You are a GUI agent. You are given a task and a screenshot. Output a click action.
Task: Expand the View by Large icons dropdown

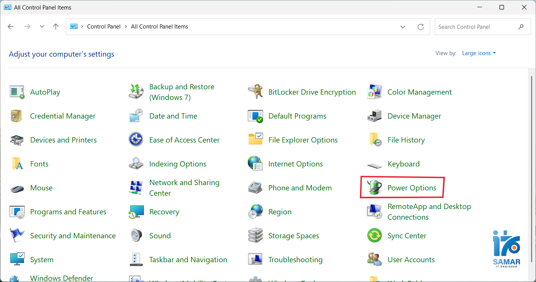[479, 53]
